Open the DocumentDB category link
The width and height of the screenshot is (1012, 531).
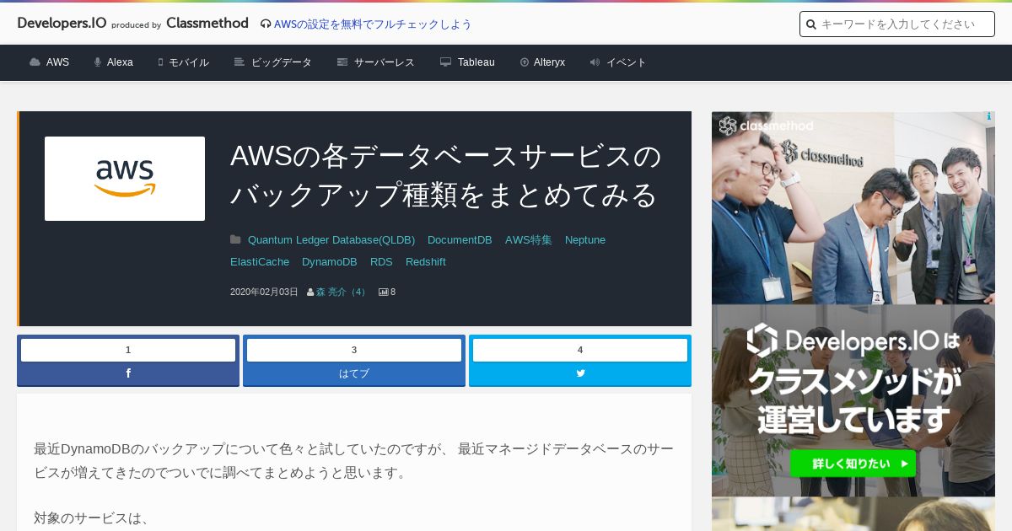click(460, 240)
